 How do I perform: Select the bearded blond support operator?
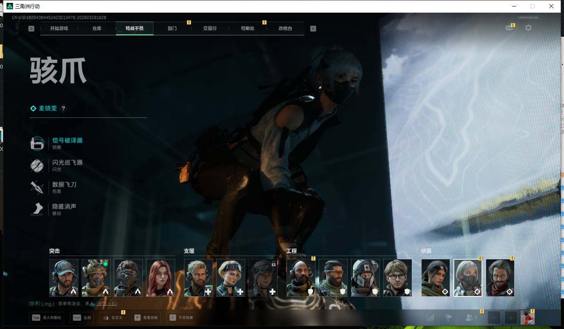click(x=198, y=278)
